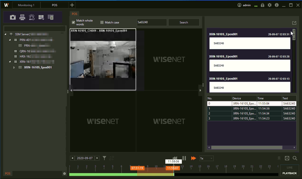302x179 pixels.
Task: Click the print icon in toolbar
Action: [22, 17]
